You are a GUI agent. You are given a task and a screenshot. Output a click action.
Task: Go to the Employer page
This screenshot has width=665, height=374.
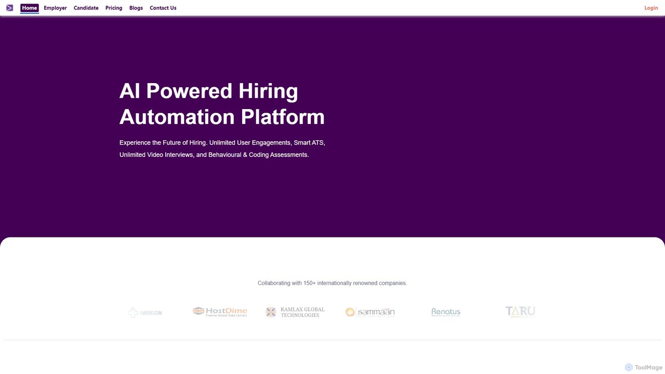pos(55,8)
